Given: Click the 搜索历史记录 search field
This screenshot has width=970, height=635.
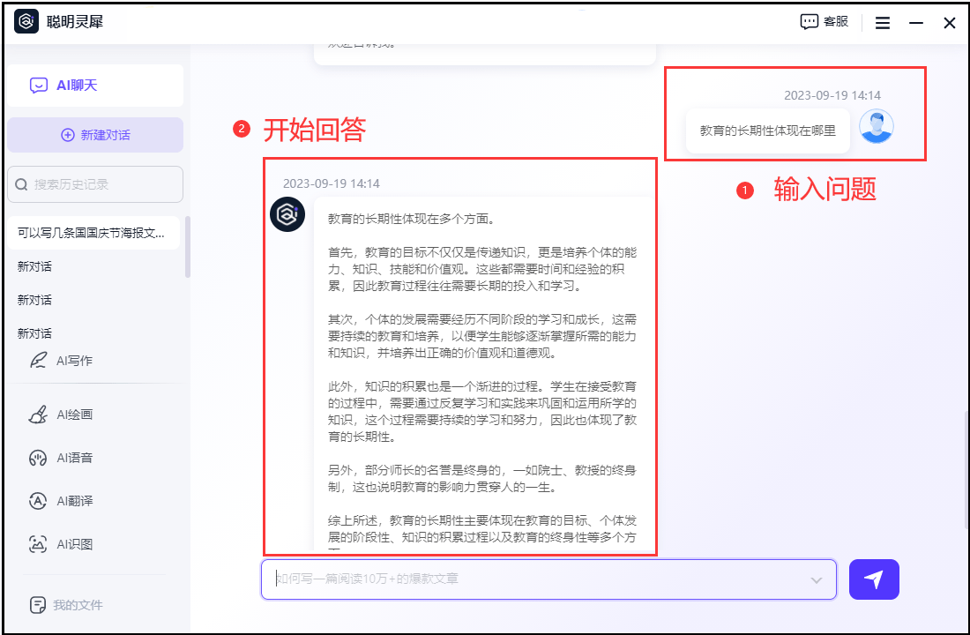Looking at the screenshot, I should pos(95,184).
